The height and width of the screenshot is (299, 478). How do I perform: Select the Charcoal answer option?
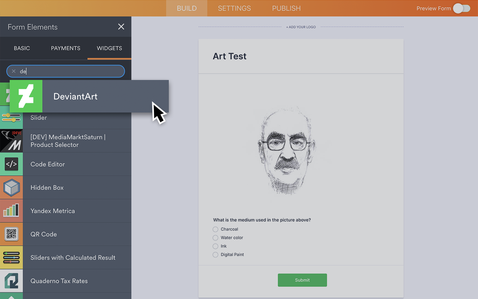click(215, 229)
